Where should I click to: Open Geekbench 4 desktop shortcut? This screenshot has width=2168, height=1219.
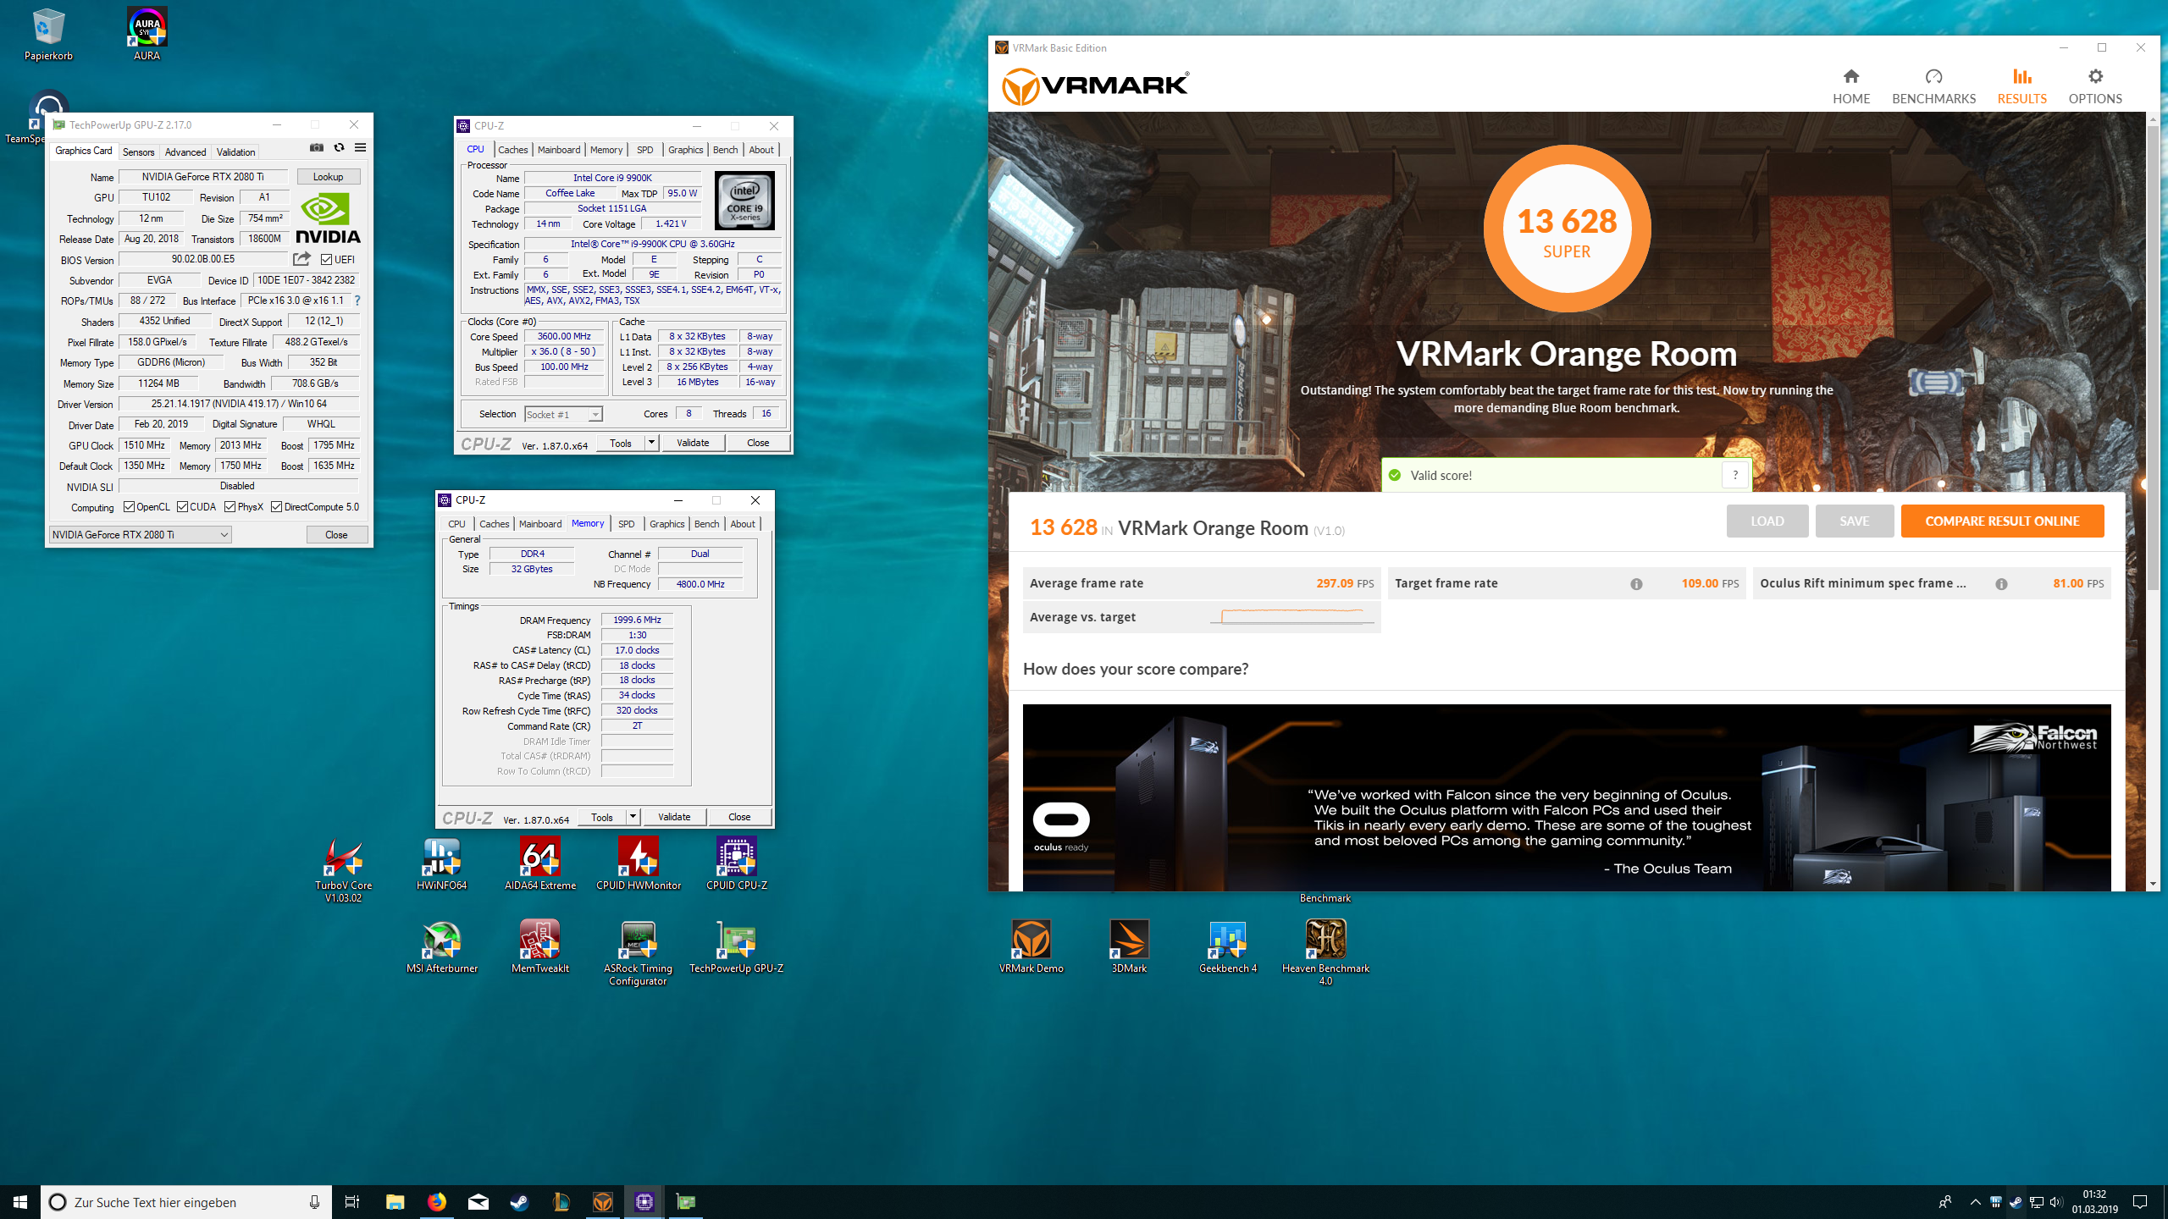(x=1227, y=946)
